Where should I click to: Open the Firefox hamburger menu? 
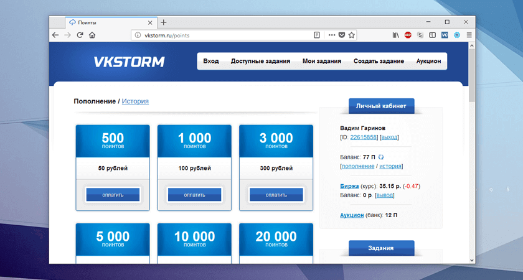469,35
